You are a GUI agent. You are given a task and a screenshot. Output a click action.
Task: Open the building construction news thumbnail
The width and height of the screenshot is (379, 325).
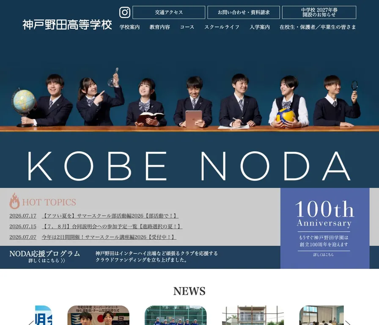tap(253, 315)
